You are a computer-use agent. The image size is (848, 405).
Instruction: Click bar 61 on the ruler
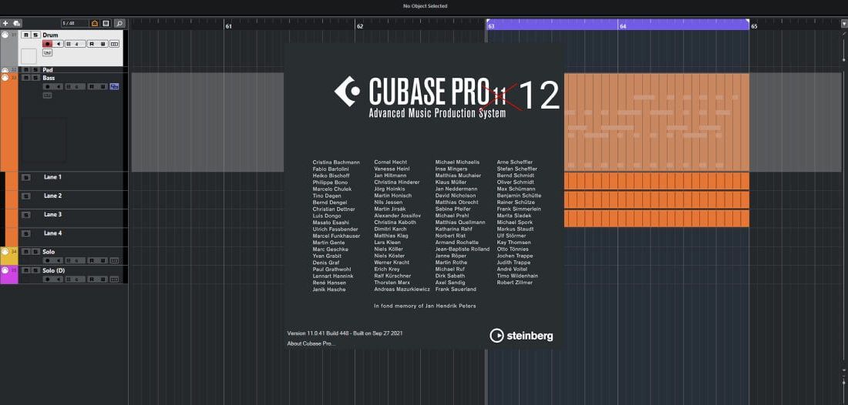(x=228, y=26)
